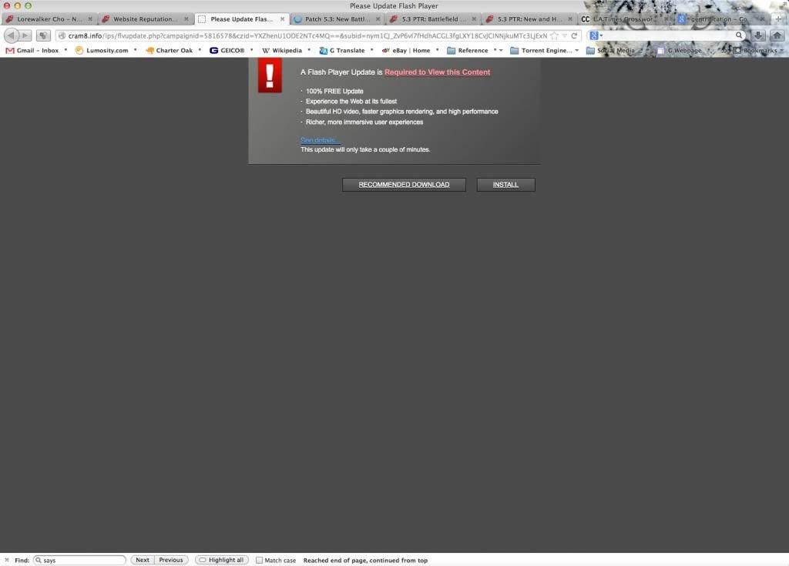Switch to the Website Reputation tab

143,18
